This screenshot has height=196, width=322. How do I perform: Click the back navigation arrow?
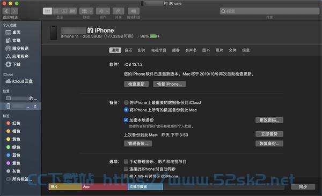point(6,11)
